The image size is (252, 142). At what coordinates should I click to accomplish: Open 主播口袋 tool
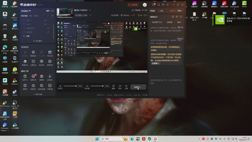point(33,62)
